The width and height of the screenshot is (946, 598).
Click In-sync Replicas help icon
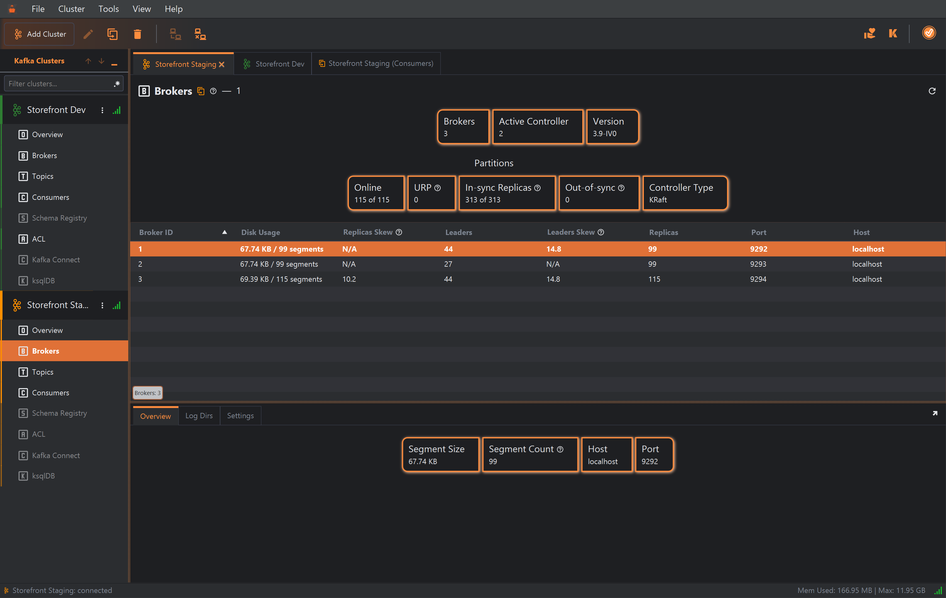coord(537,188)
